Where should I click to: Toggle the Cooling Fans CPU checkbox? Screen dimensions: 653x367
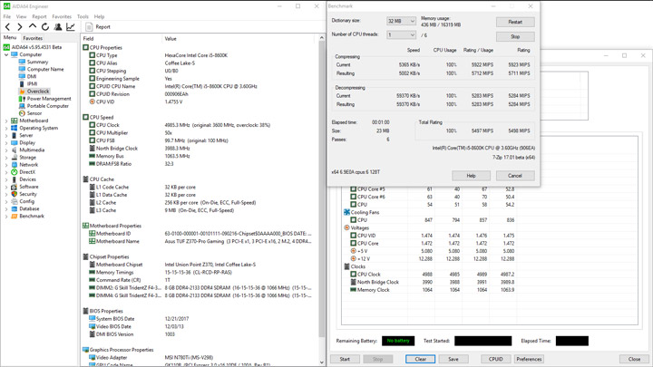click(x=353, y=220)
